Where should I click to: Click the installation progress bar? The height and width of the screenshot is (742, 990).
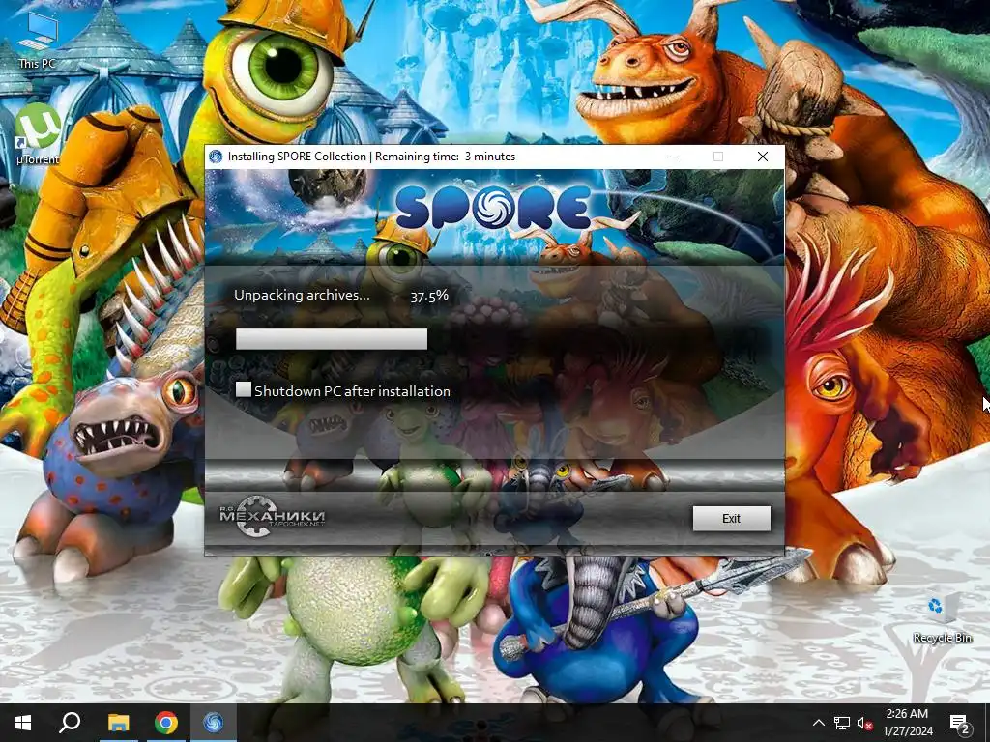click(x=331, y=339)
